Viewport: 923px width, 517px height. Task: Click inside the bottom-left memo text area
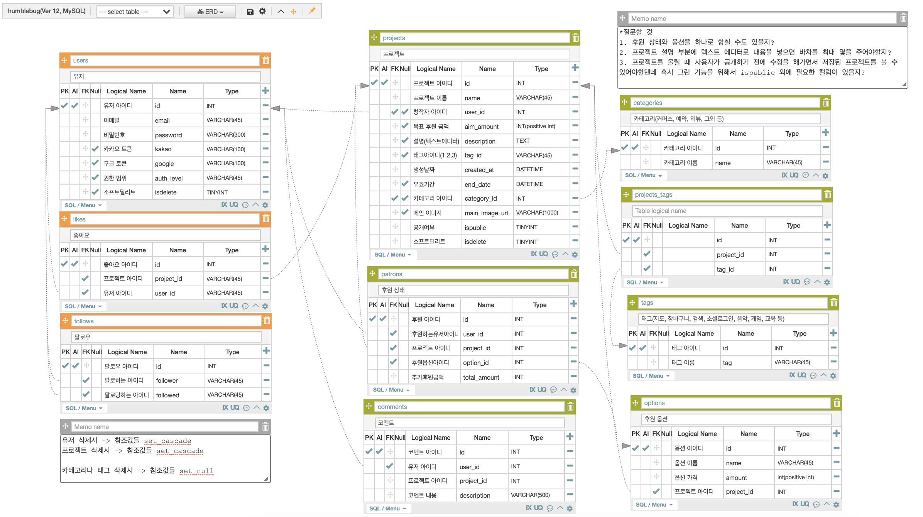[x=165, y=458]
